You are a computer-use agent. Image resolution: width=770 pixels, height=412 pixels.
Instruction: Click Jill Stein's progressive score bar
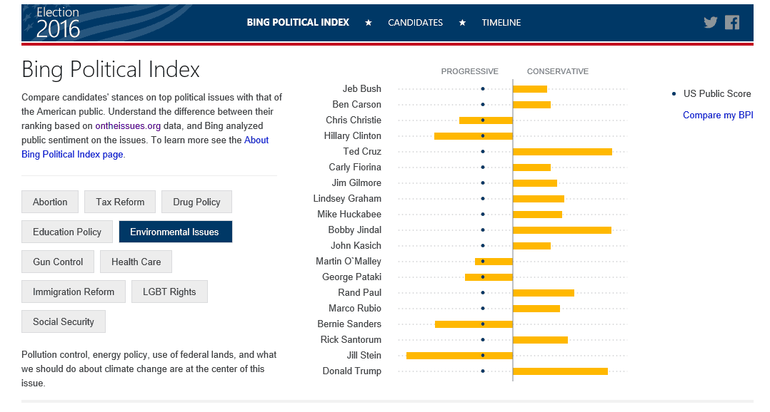click(x=459, y=356)
